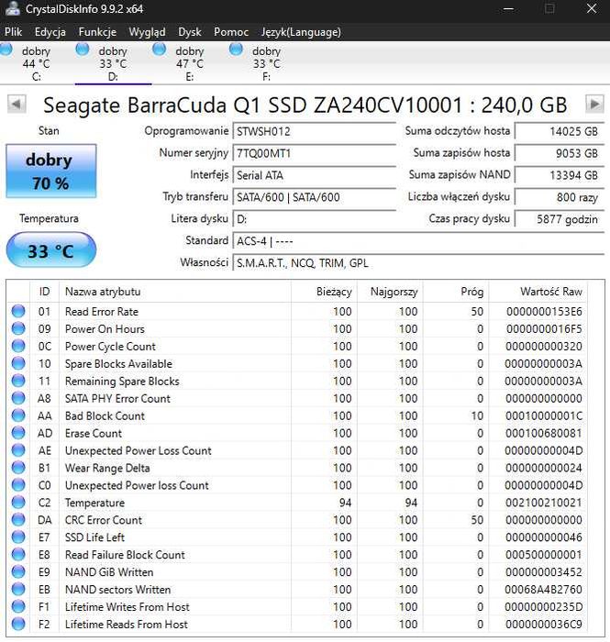Click the F: drive blue status orb
Screen dimensions: 610x642
(x=236, y=50)
